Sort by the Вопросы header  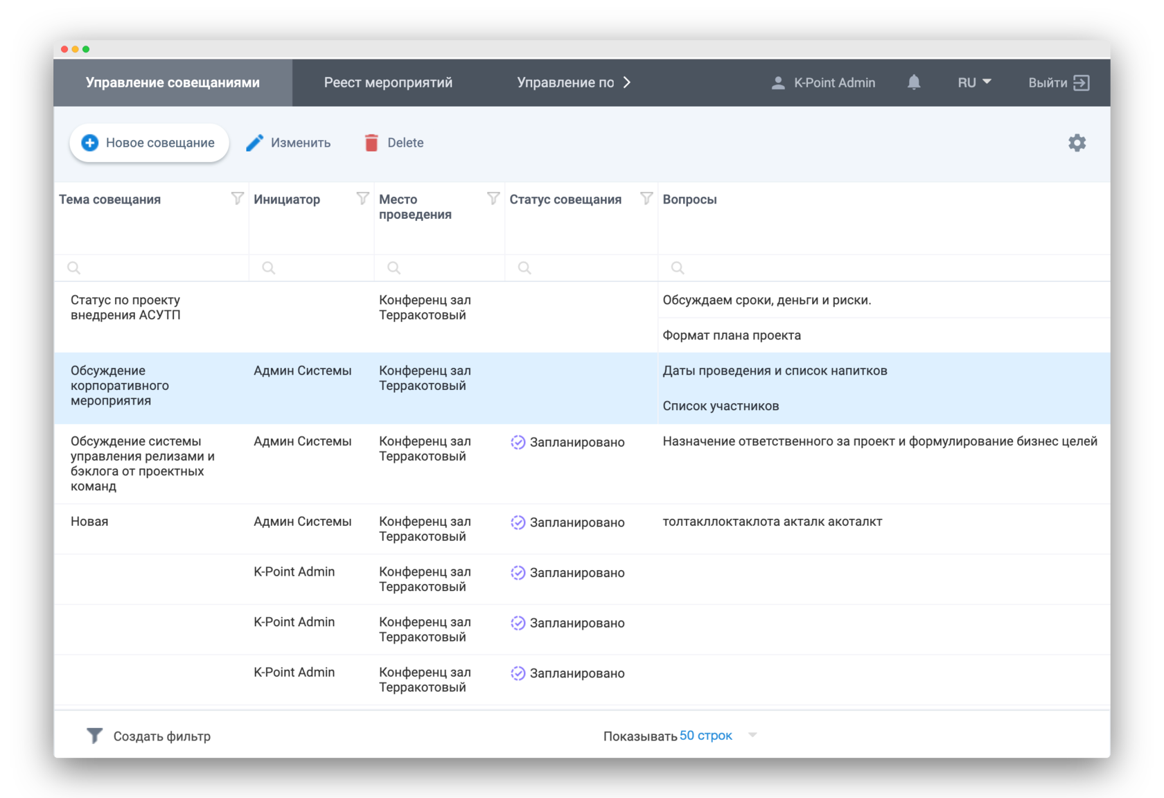click(x=689, y=199)
